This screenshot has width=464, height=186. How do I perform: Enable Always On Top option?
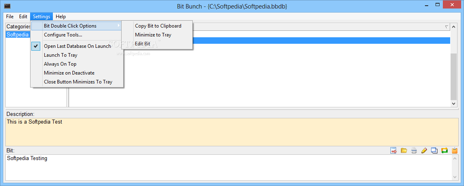77,64
